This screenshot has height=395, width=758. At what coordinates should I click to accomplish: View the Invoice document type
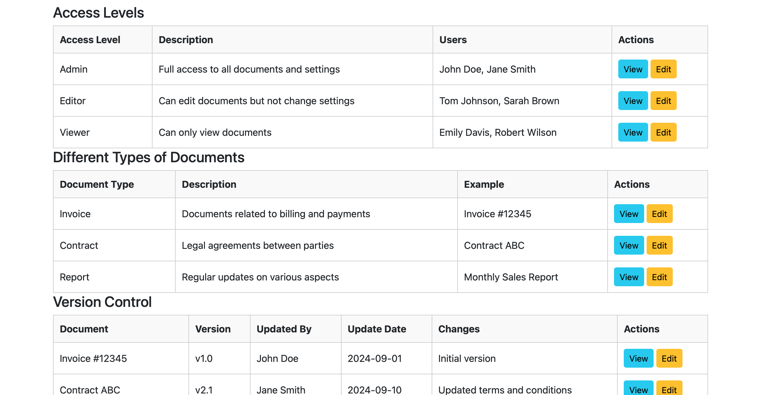[x=629, y=214]
